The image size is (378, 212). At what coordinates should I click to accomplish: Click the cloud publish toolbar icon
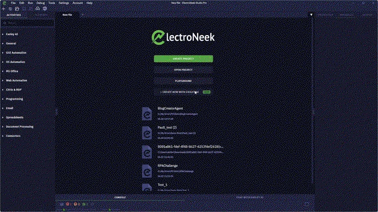click(38, 9)
